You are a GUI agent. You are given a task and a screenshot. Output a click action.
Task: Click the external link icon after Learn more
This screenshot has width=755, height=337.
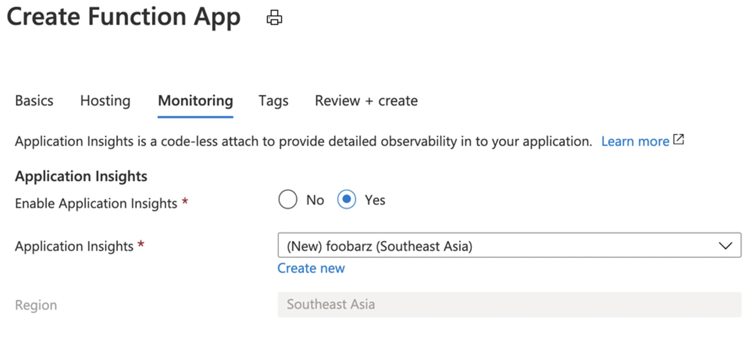pyautogui.click(x=678, y=140)
